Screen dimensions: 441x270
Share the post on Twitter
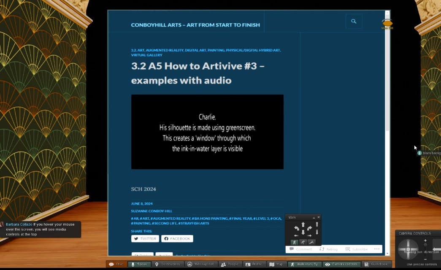(x=145, y=239)
